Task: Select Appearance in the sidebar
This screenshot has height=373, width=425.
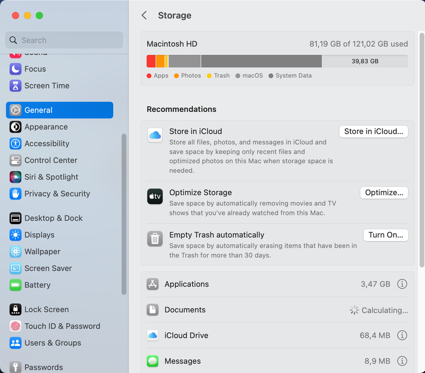Action: pos(59,127)
